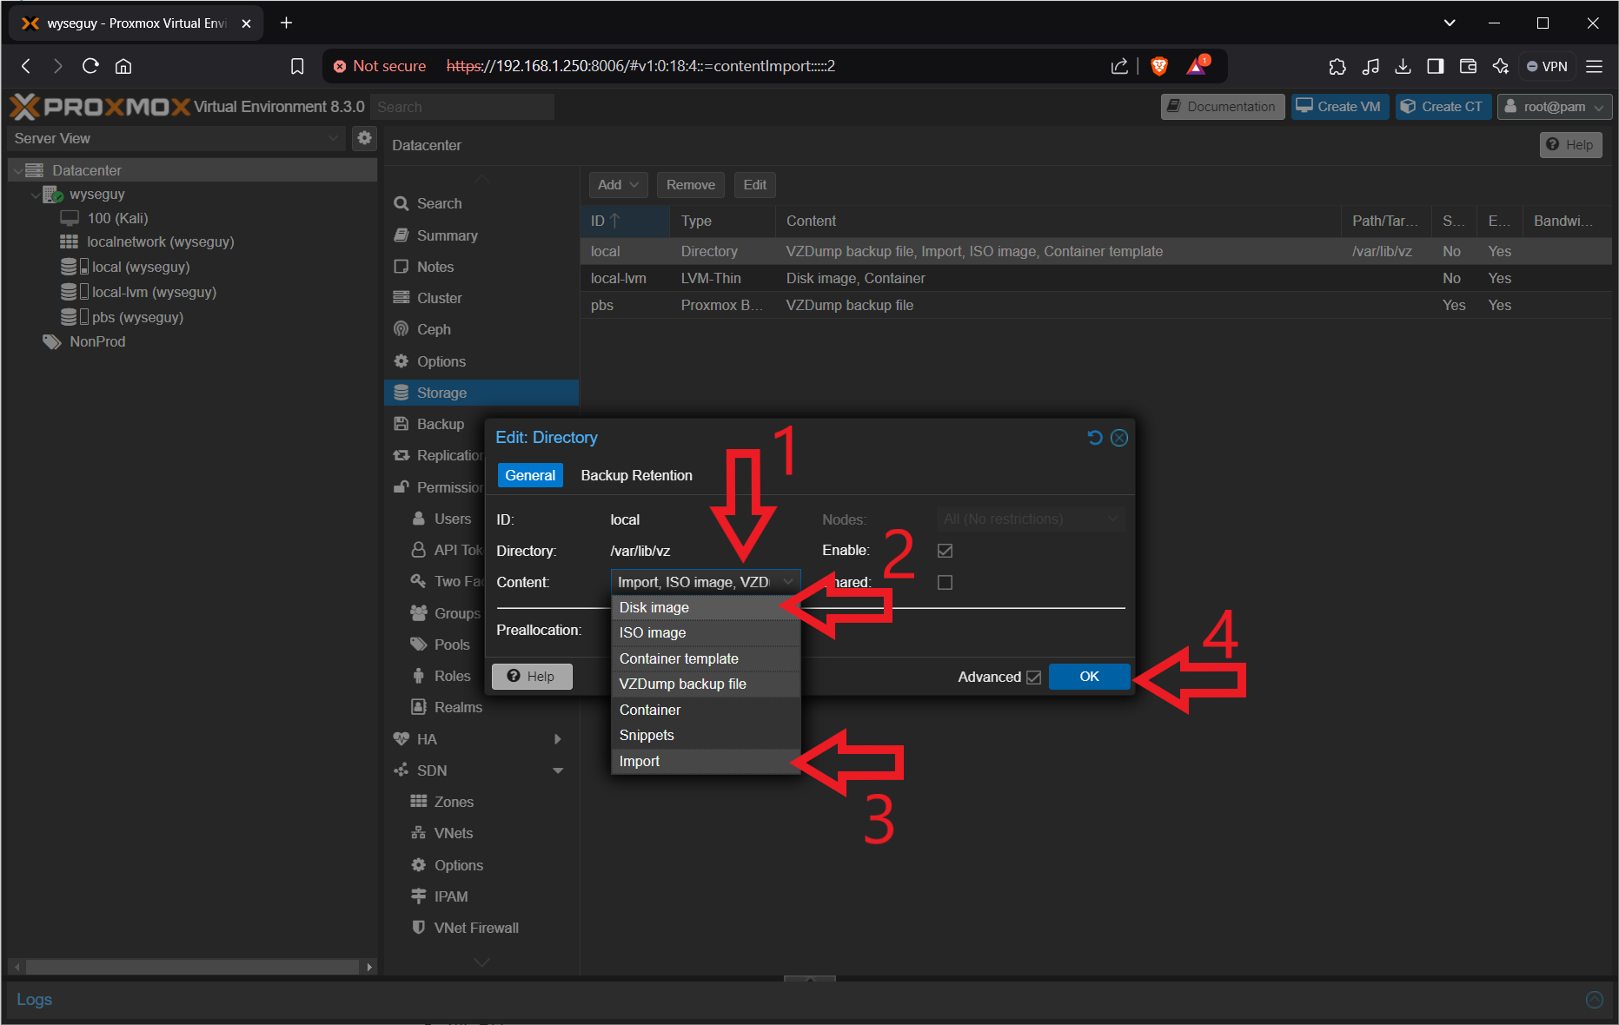
Task: Open the Create VM wizard
Action: click(x=1339, y=107)
